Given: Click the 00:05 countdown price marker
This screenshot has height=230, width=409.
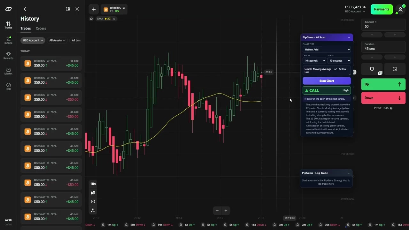Looking at the screenshot, I should [268, 72].
